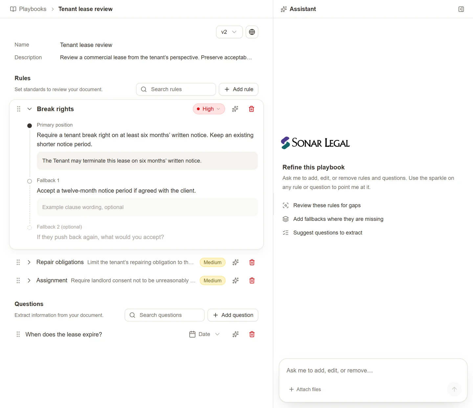473x408 pixels.
Task: Grab the Break rights drag handle
Action: pos(19,109)
